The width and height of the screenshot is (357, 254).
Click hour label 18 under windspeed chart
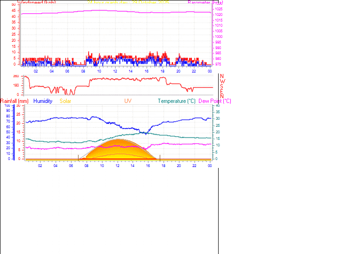click(x=162, y=71)
